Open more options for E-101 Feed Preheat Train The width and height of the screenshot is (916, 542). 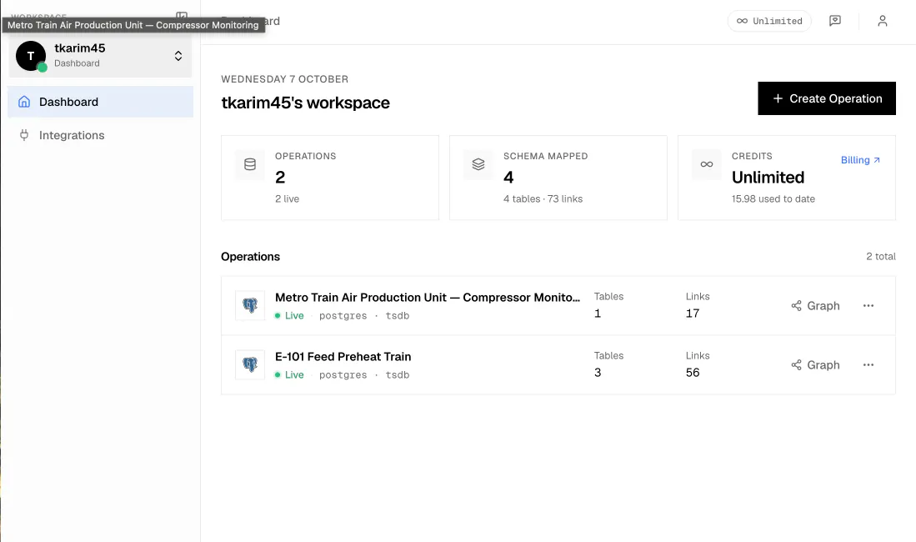pos(868,365)
